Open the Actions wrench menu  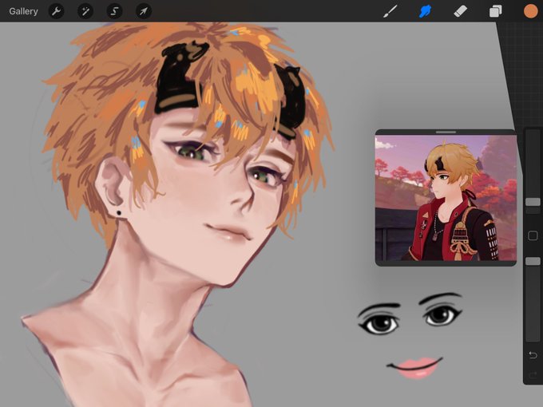pyautogui.click(x=56, y=11)
